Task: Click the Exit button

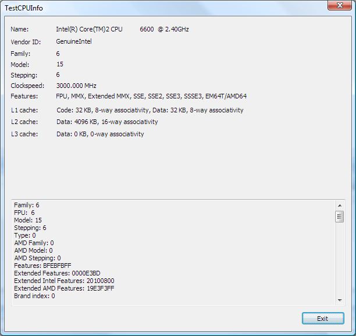Action: pyautogui.click(x=323, y=319)
